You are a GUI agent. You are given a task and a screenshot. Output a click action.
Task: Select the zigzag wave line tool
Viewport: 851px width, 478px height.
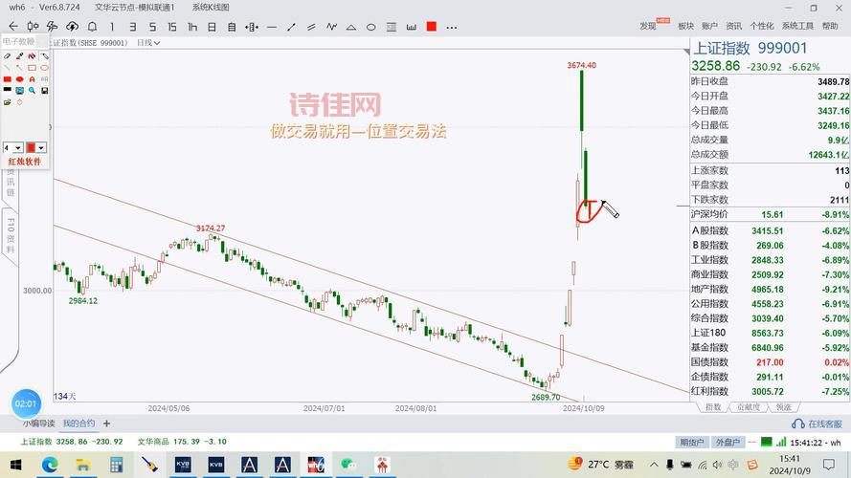point(331,27)
